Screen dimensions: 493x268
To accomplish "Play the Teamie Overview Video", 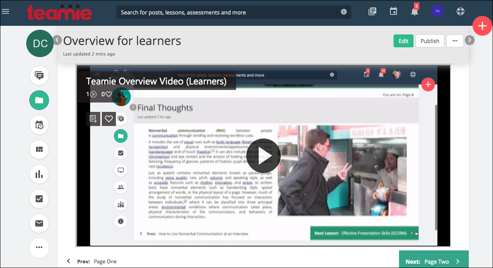I will click(264, 156).
